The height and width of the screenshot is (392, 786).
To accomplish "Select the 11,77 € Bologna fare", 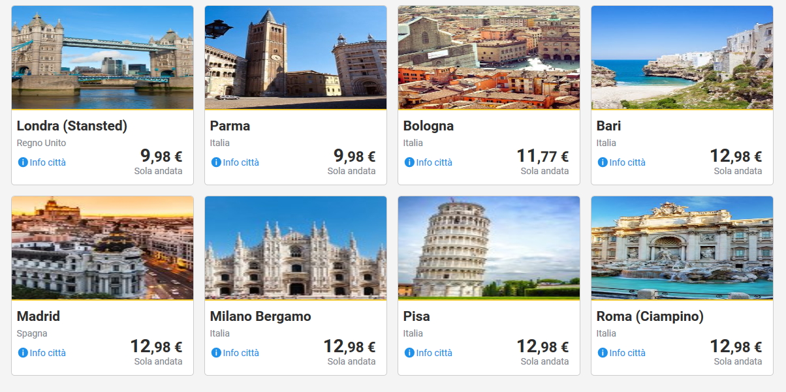I will [542, 157].
